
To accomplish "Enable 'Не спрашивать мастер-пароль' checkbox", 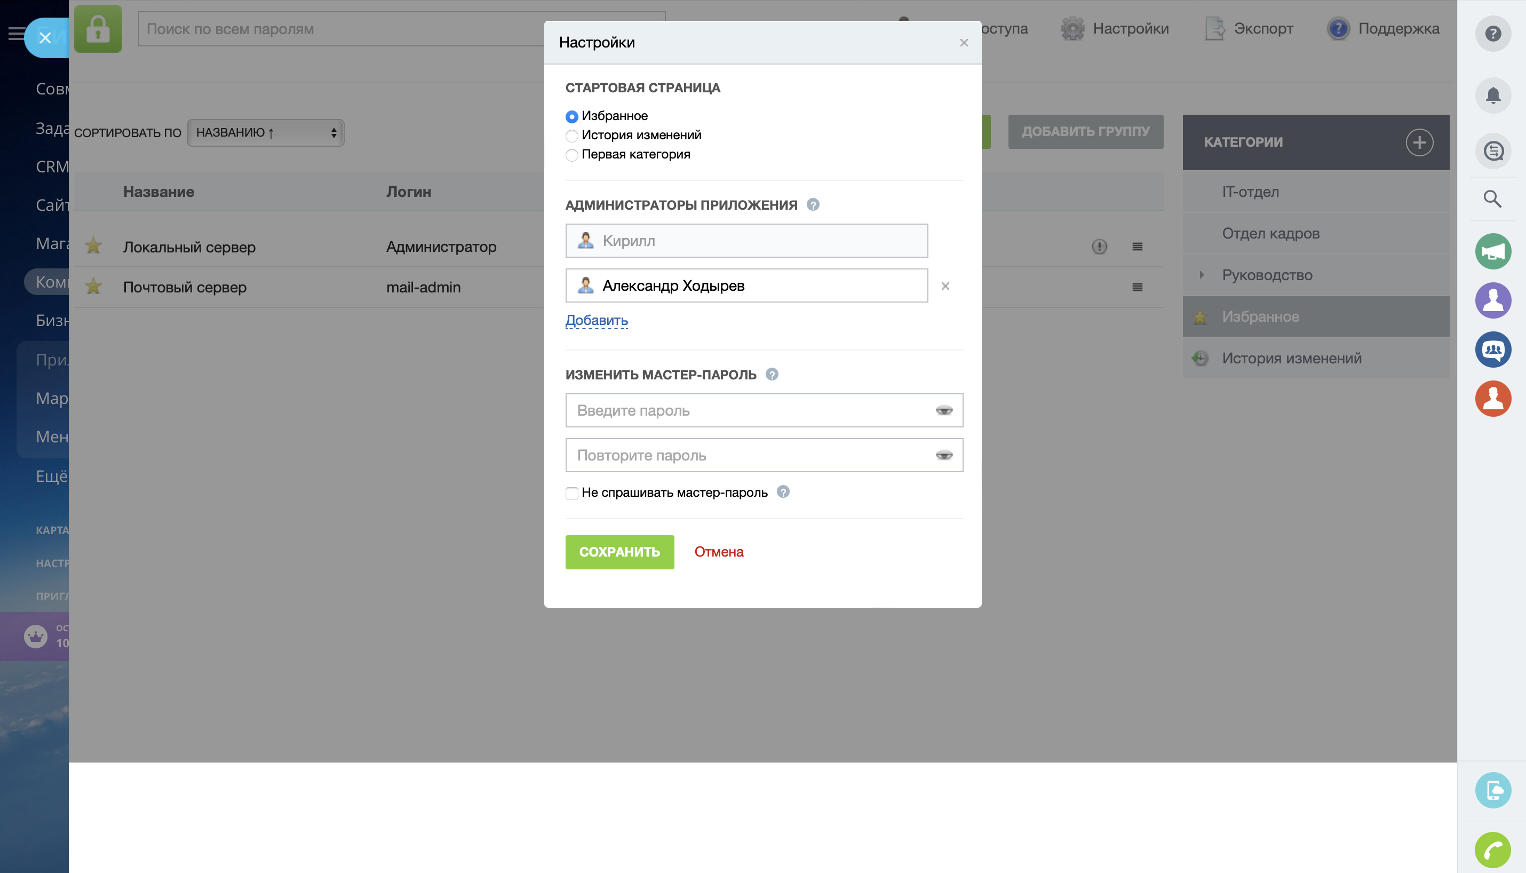I will pos(572,493).
